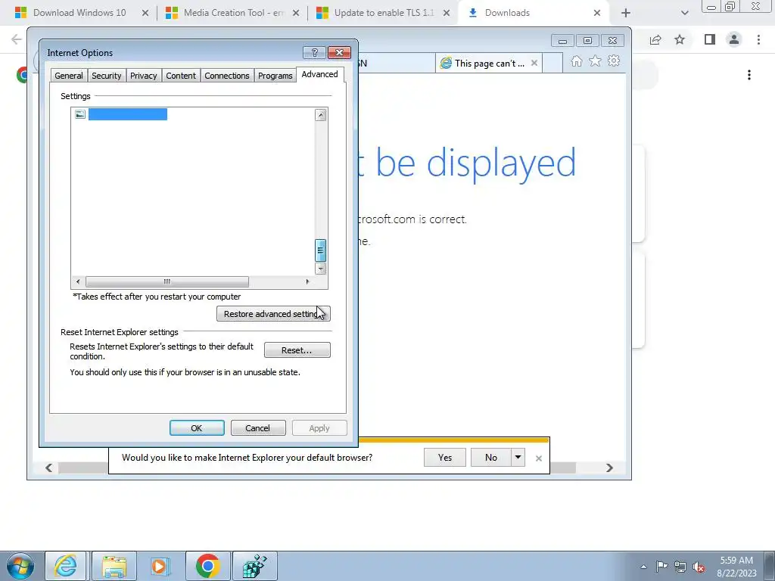Click settings list scroll left arrow

click(x=78, y=281)
